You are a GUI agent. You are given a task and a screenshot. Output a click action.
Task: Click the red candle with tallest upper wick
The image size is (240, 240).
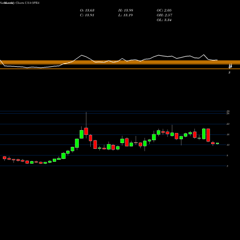point(86,131)
